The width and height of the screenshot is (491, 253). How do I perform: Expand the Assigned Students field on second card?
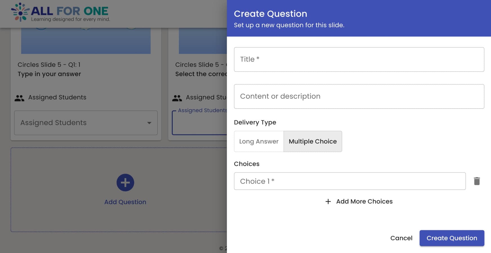click(200, 122)
